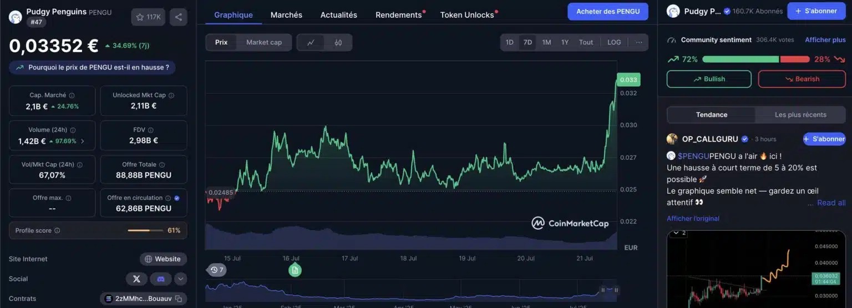Open info icon beside Profile score

coord(57,230)
